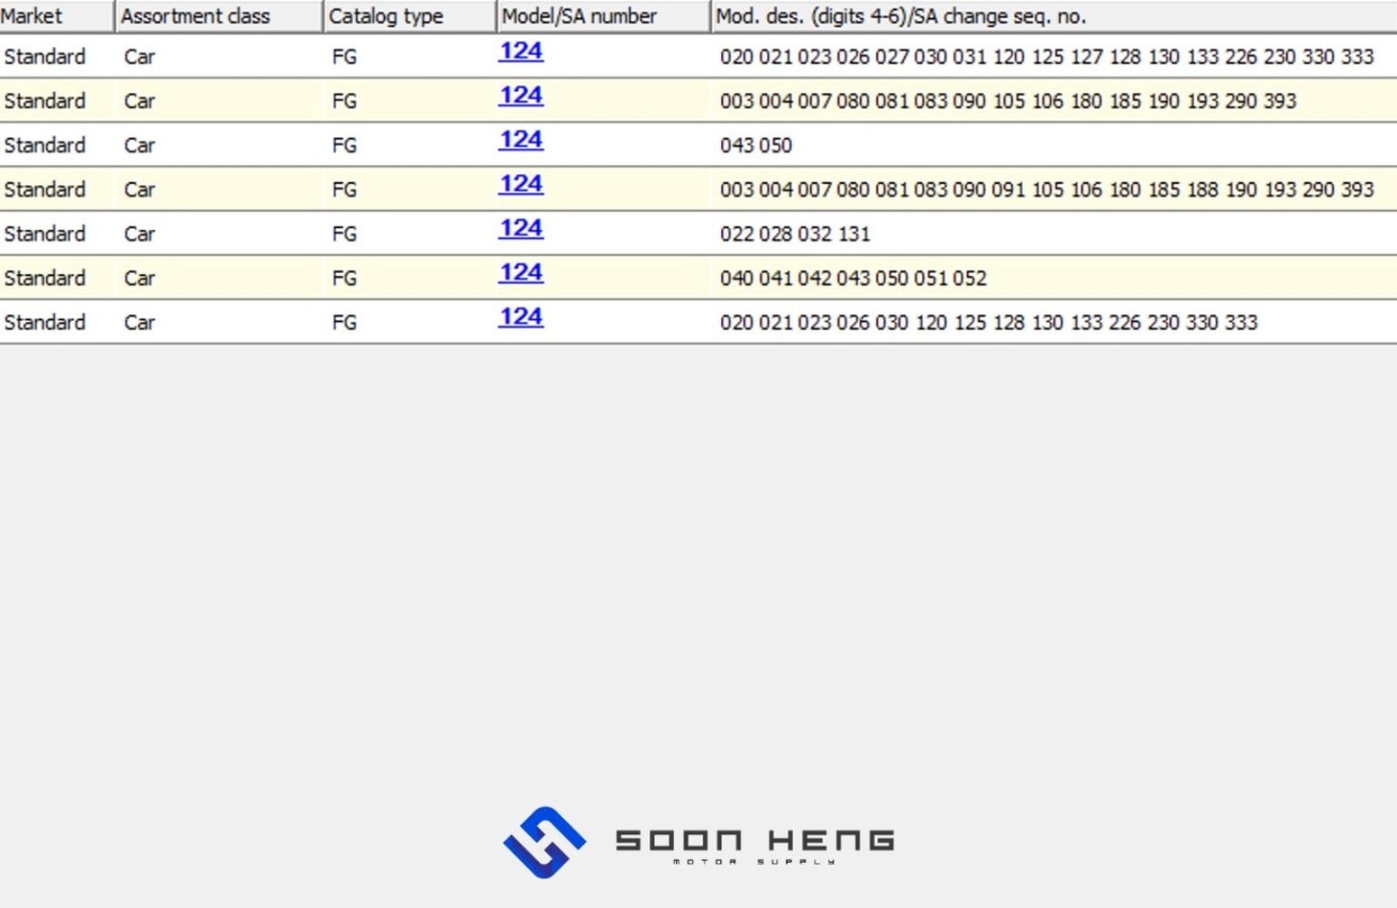The width and height of the screenshot is (1397, 908).
Task: Select designation text 020 021 023 026 027 030 031
Action: (1046, 56)
